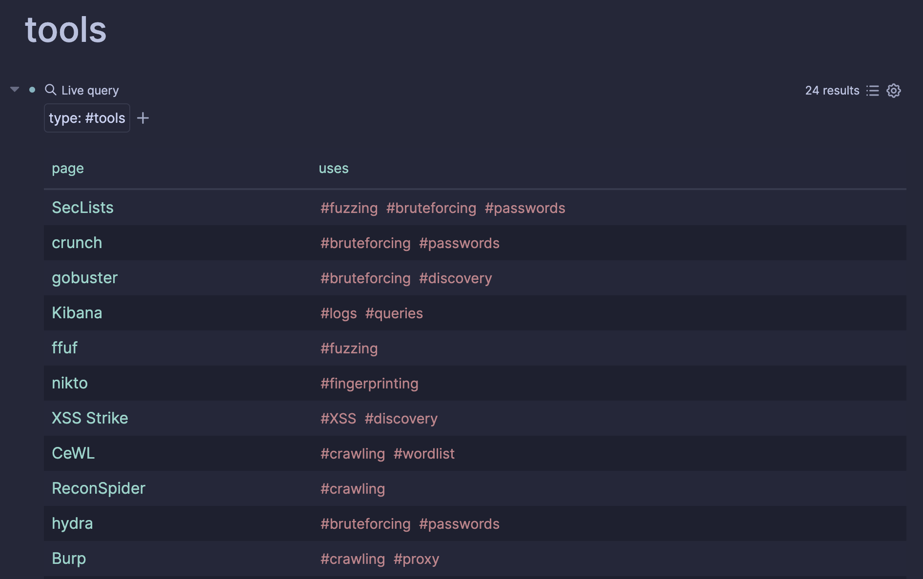The height and width of the screenshot is (579, 923).
Task: Click #wordlist tag in CeWL row
Action: [x=424, y=454]
